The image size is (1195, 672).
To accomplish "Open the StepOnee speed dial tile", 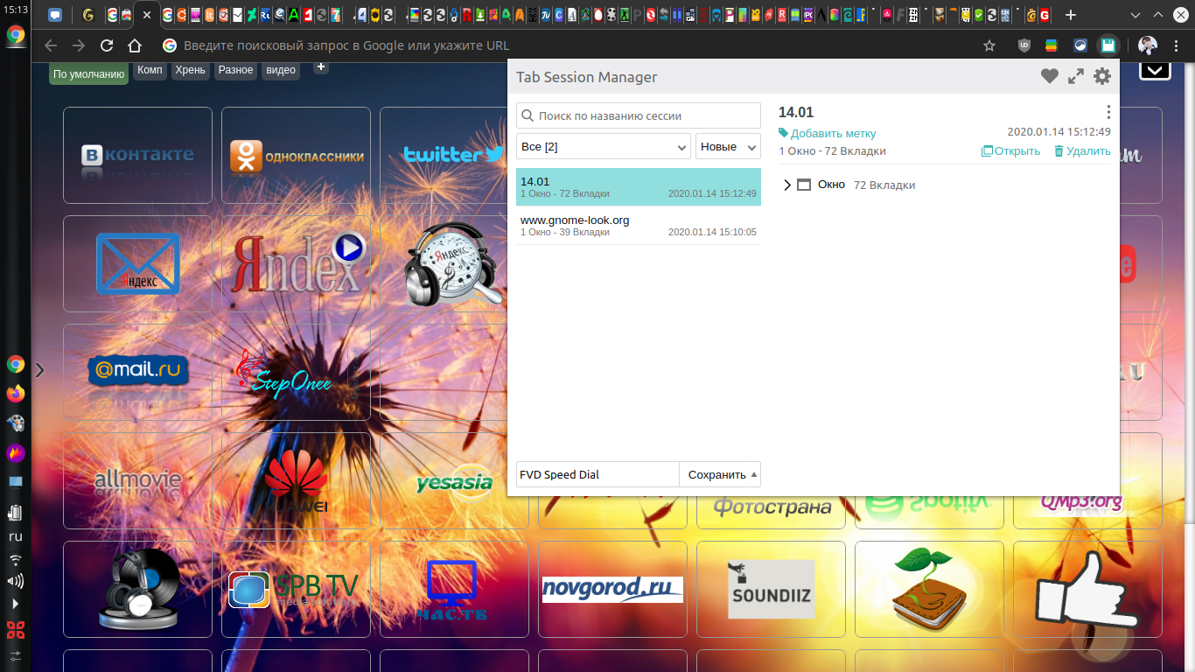I will 296,372.
